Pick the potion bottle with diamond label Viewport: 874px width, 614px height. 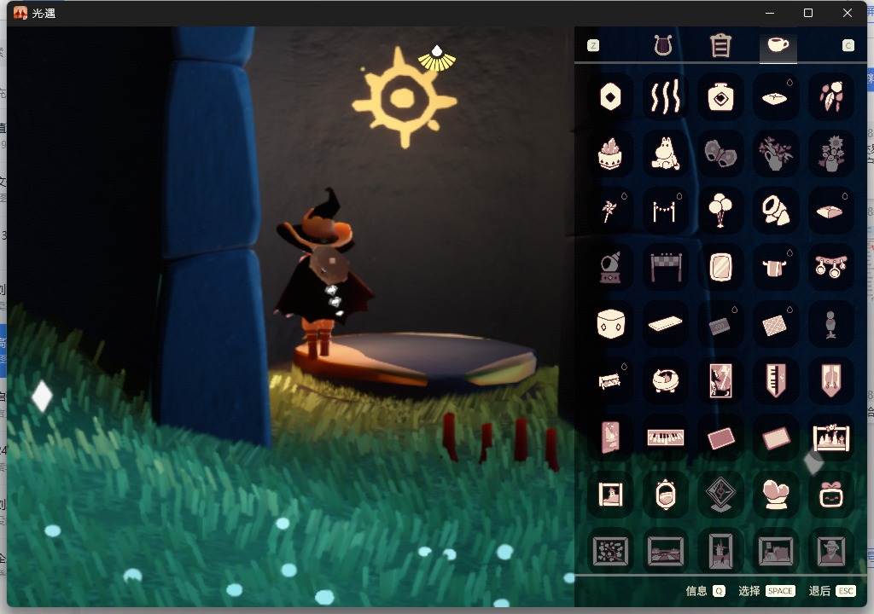(720, 97)
